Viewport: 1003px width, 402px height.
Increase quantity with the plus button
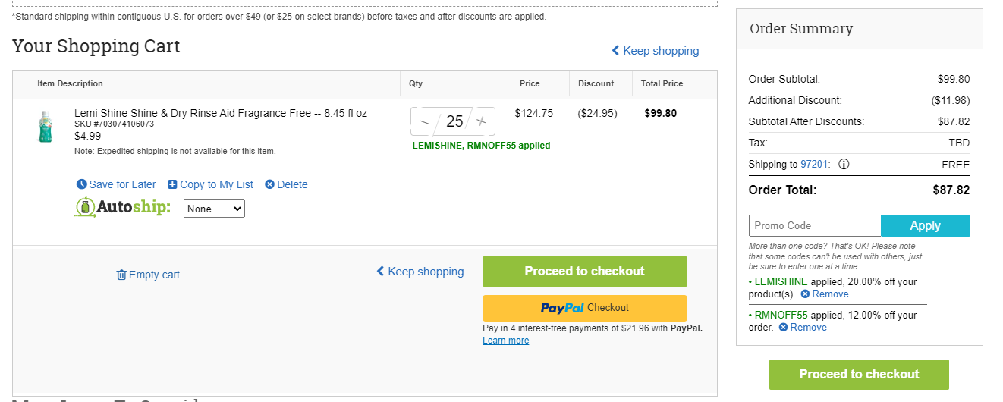(481, 121)
